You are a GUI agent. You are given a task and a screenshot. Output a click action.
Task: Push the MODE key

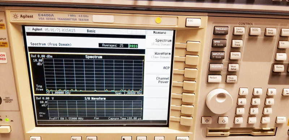pos(255,31)
